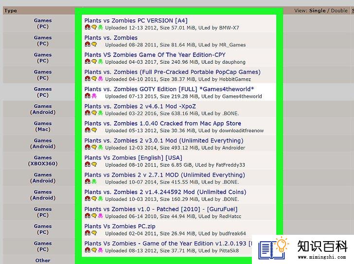The image size is (354, 264).
Task: Open Zombies 2 v1.4.244592 Mod (Unlimited Coins)
Action: click(165, 192)
